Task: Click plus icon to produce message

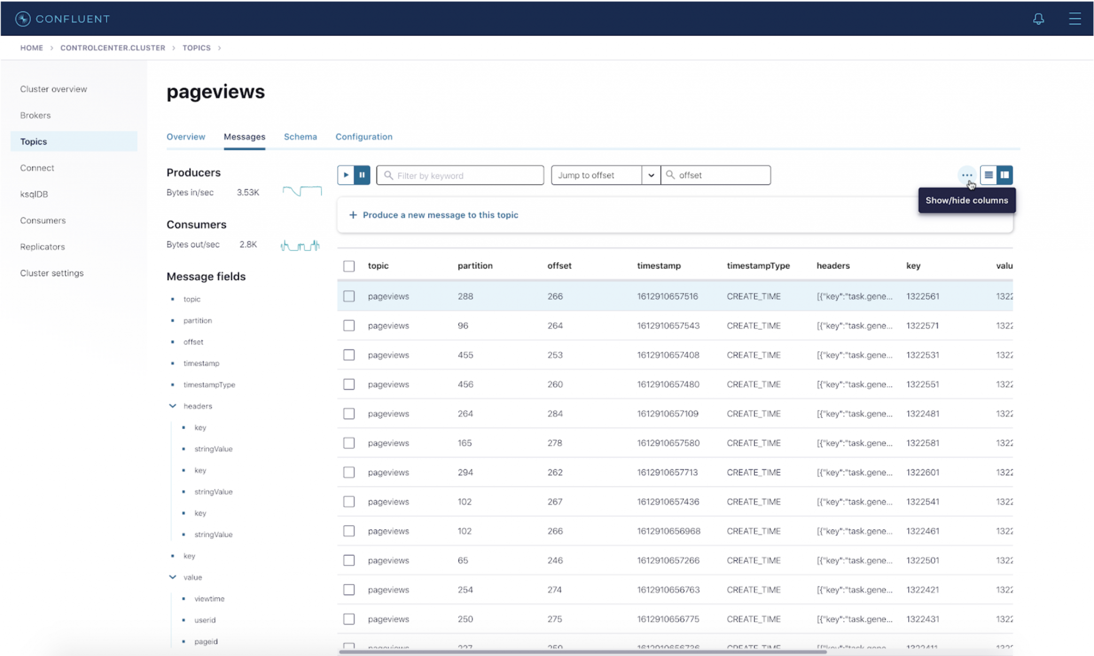Action: [x=353, y=215]
